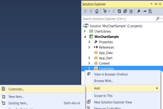Screen dimensions: 163x109
Task: Choose Scope to This
Action: point(103,96)
